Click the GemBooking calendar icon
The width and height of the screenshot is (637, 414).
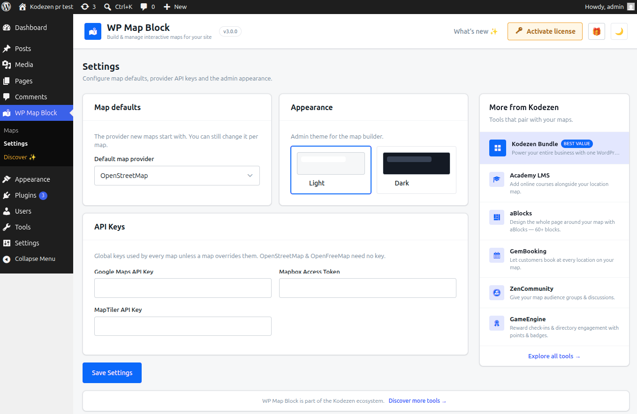(x=497, y=255)
